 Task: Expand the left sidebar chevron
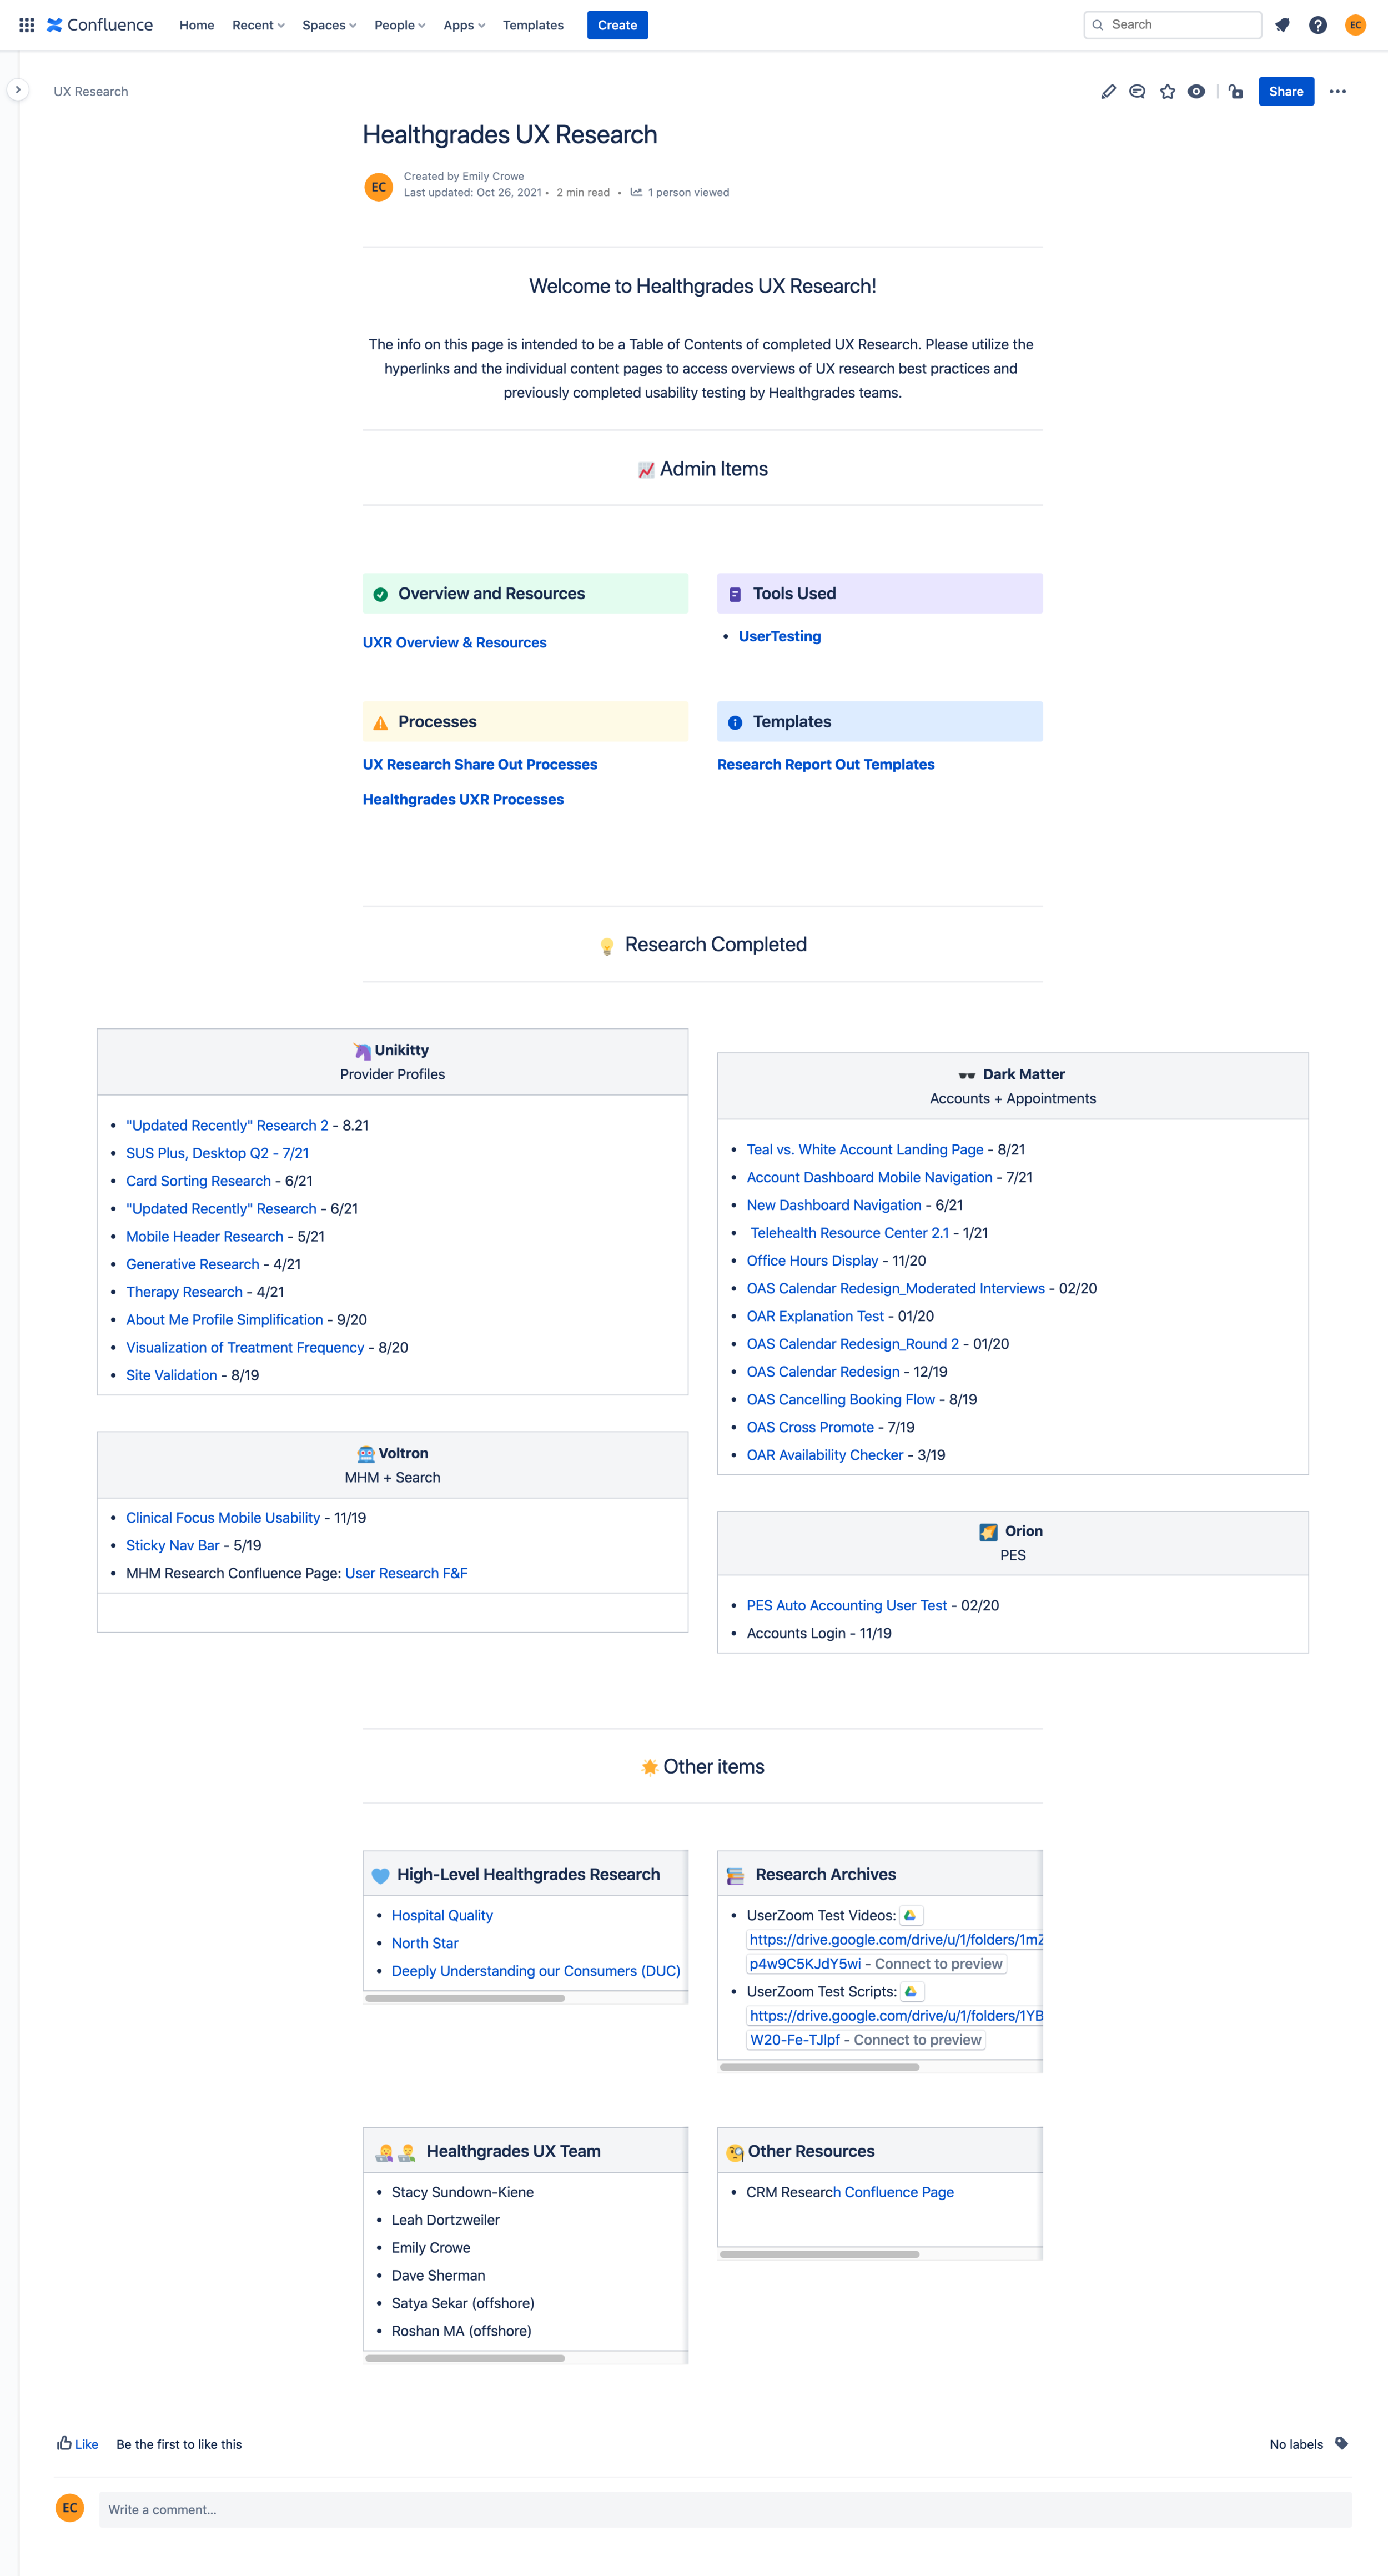click(x=18, y=90)
